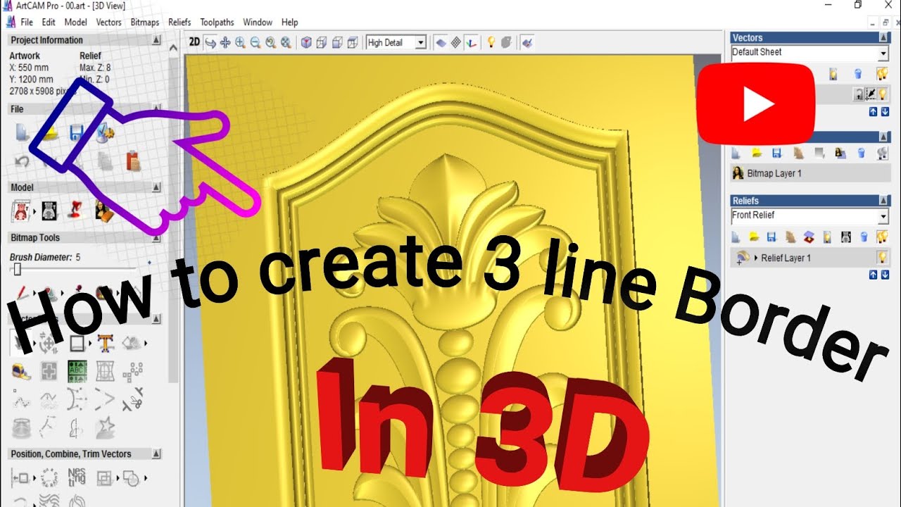Move vector layer down with arrow button
The image size is (901, 507).
(885, 112)
